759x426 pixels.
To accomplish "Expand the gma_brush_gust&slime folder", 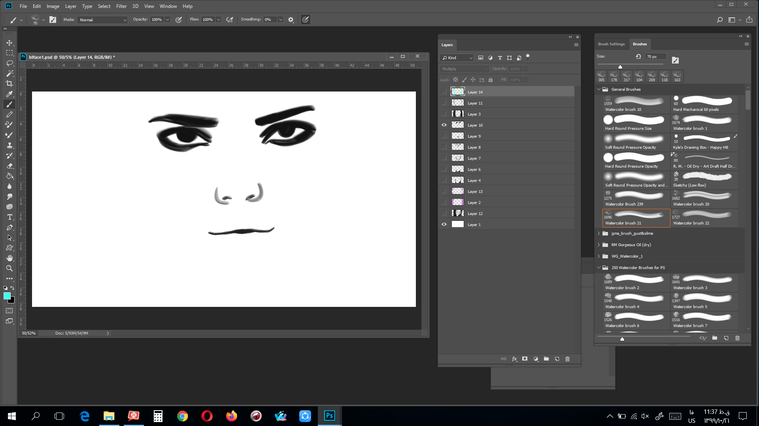I will (599, 234).
